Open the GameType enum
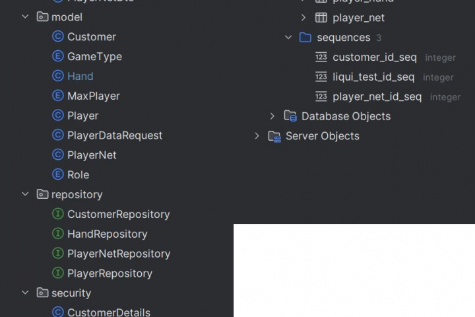The width and height of the screenshot is (475, 317). (x=94, y=57)
